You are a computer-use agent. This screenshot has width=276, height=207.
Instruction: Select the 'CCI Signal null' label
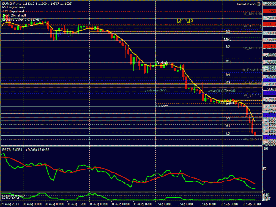pos(13,11)
